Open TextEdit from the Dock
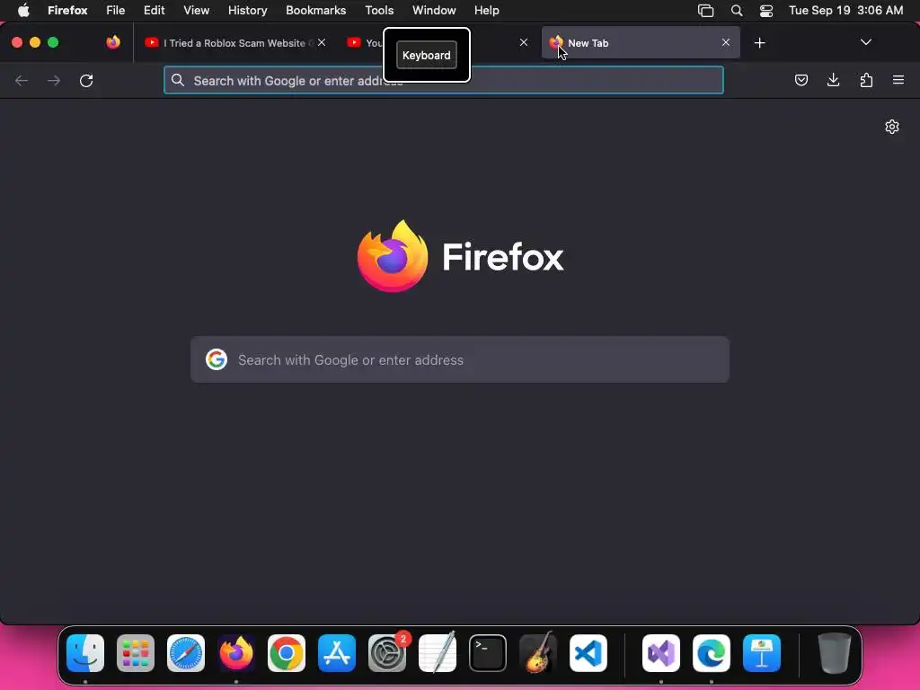This screenshot has width=920, height=690. (x=438, y=653)
